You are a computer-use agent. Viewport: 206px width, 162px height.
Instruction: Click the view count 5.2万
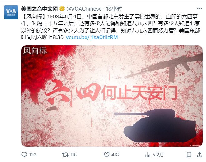click(158, 155)
